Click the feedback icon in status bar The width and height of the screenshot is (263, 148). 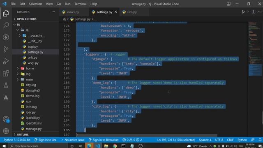(x=253, y=140)
